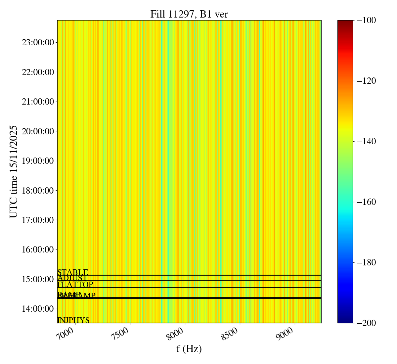Click the FLATTOP phase label
Image resolution: width=397 pixels, height=364 pixels.
tap(75, 284)
